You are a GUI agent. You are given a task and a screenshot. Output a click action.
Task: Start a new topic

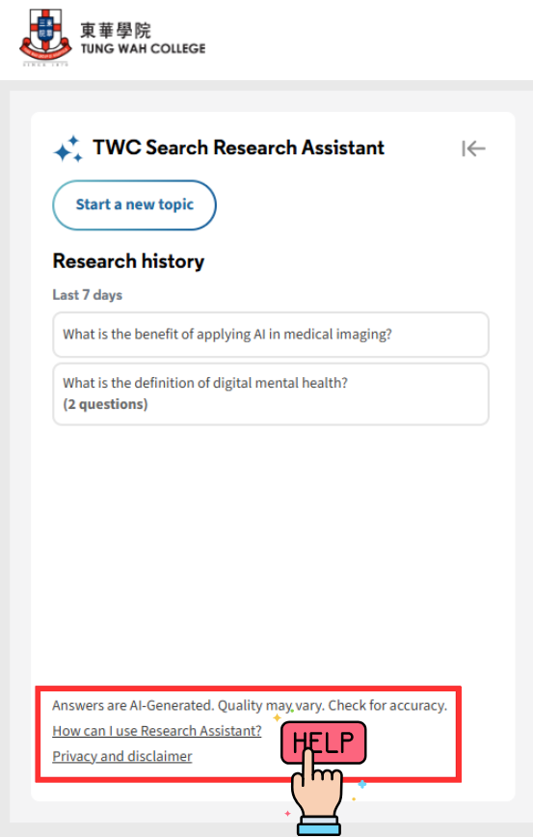point(134,205)
